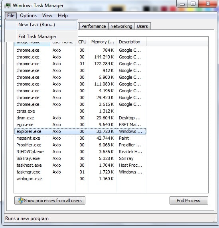Maximize the Task Manager window

pos(193,4)
